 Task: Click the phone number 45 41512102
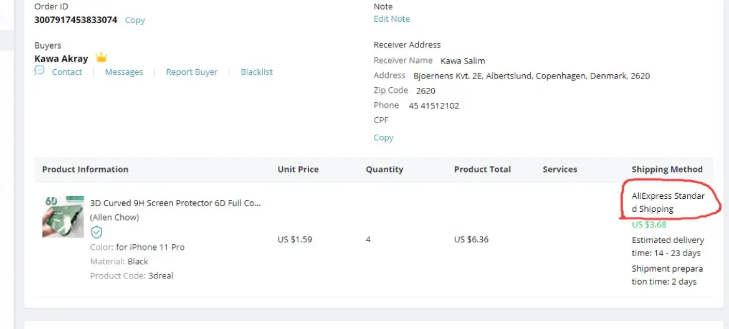pos(434,106)
